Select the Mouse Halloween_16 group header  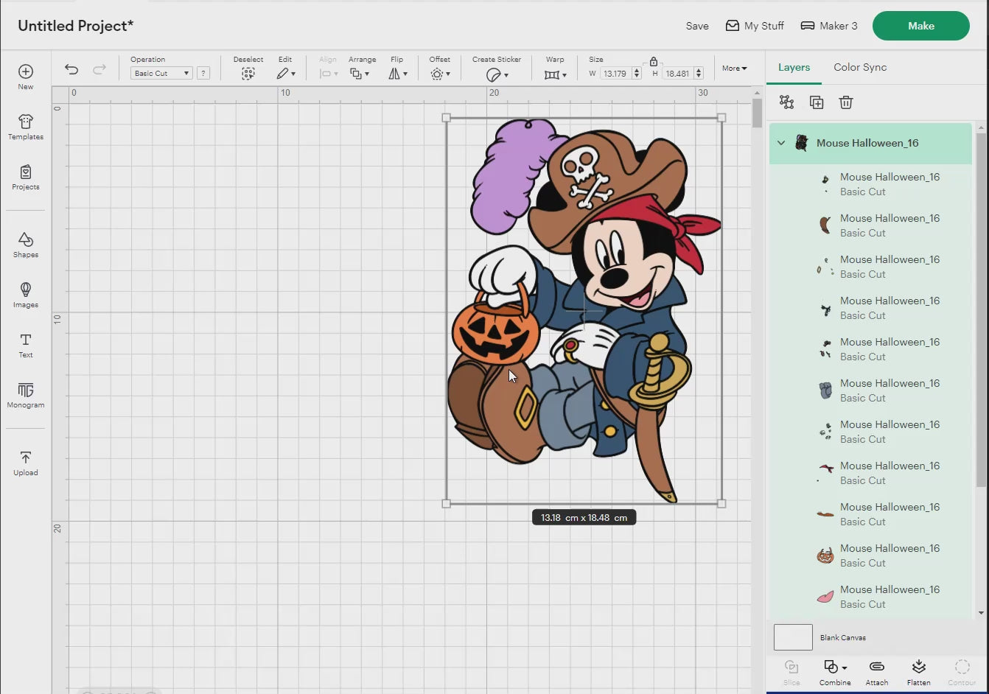[871, 143]
